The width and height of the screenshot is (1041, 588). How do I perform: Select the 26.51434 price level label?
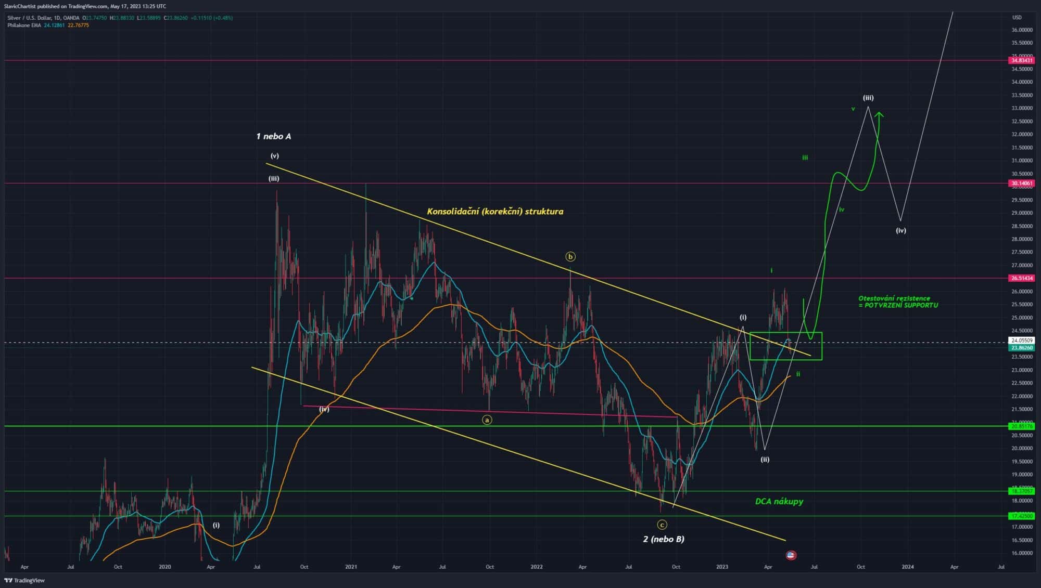1022,278
